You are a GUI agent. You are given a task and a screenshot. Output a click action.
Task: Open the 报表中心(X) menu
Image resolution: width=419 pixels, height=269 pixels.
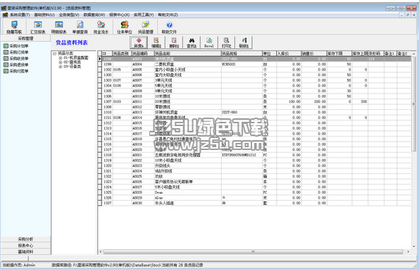pos(119,15)
